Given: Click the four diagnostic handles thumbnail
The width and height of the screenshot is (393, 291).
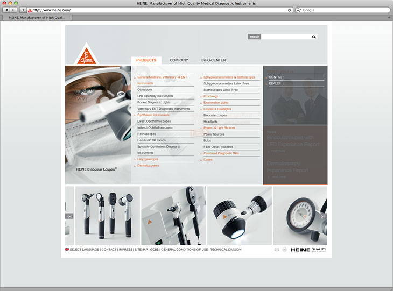Looking at the screenshot, I should (x=108, y=215).
